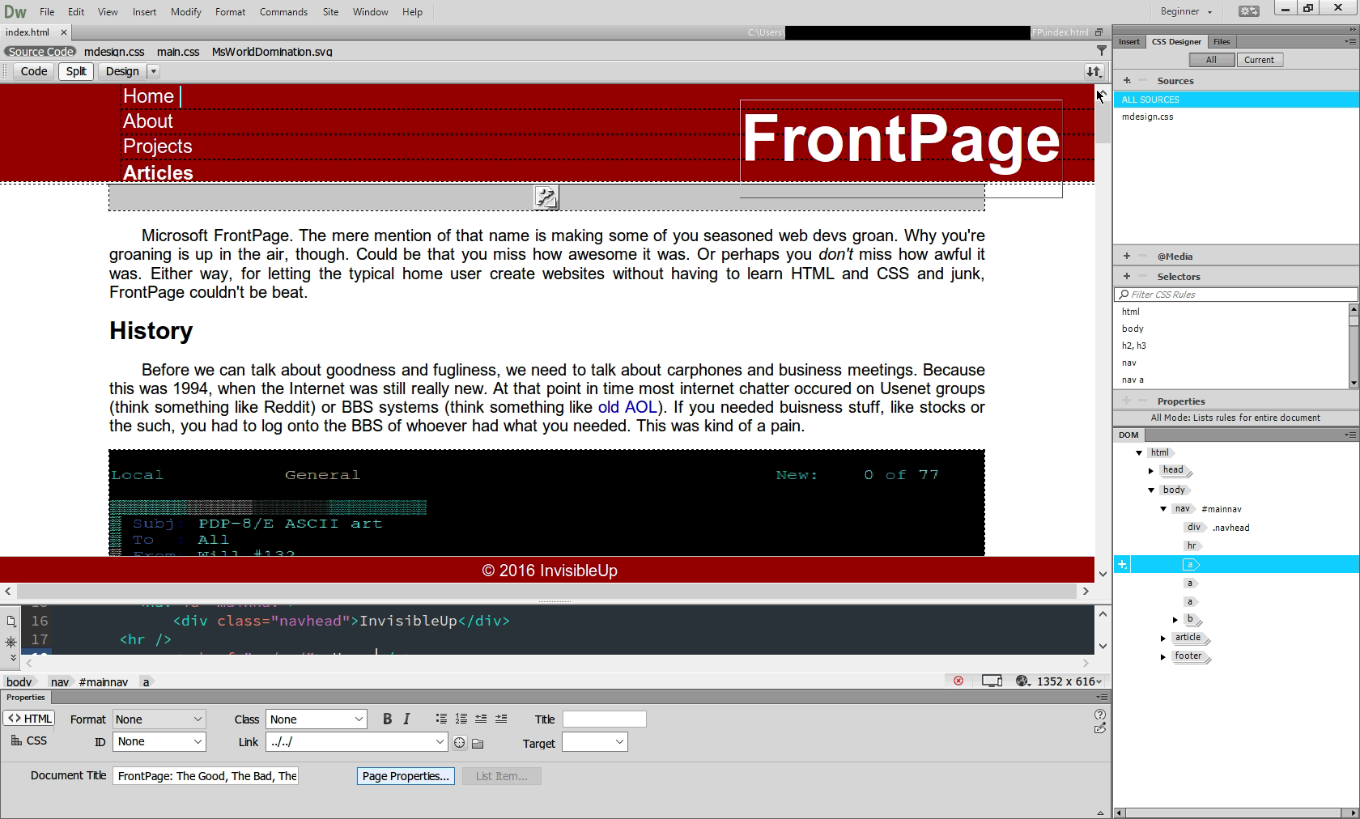Open the Modify menu
The width and height of the screenshot is (1360, 819).
click(185, 11)
